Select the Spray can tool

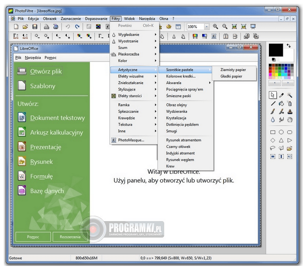coord(290,104)
